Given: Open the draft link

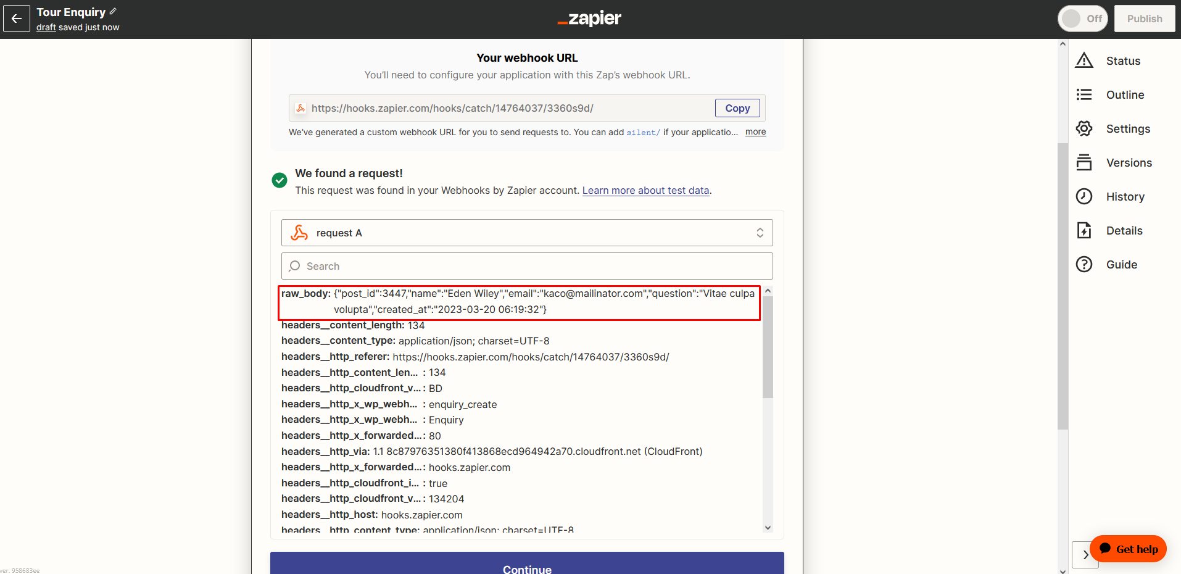Looking at the screenshot, I should coord(46,27).
